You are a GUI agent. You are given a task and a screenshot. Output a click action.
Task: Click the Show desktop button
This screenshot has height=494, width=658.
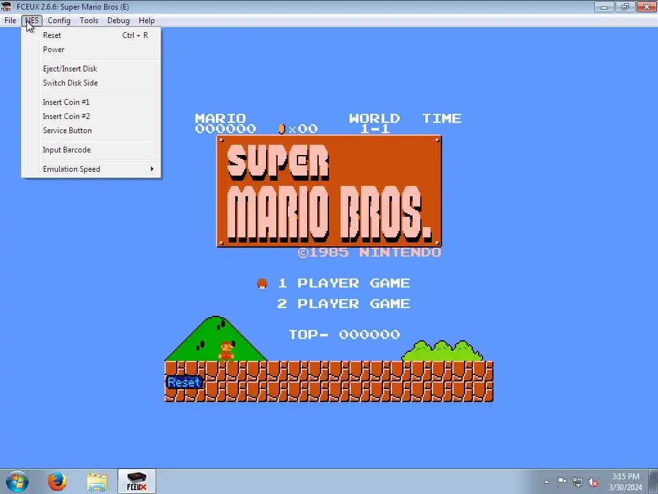point(654,481)
